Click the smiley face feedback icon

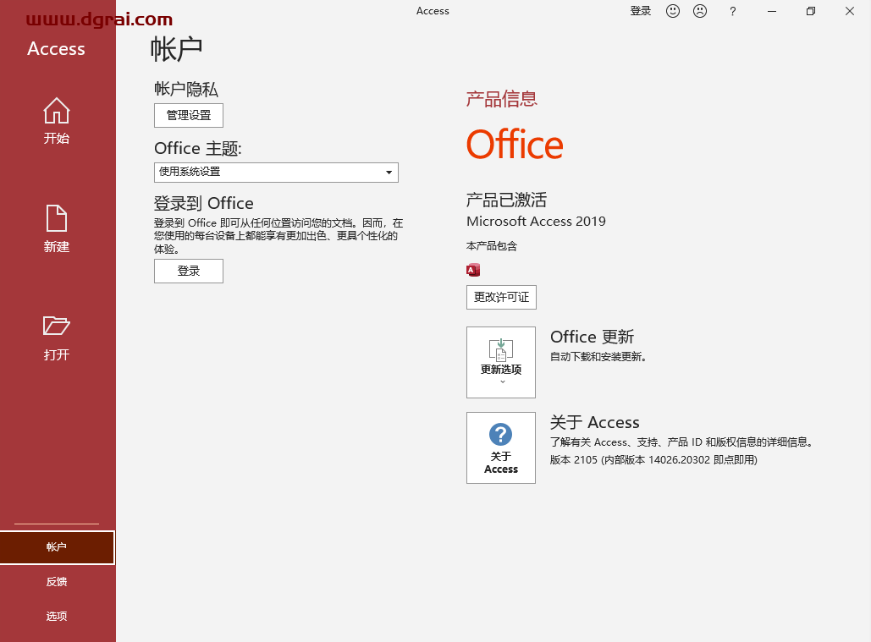(673, 11)
